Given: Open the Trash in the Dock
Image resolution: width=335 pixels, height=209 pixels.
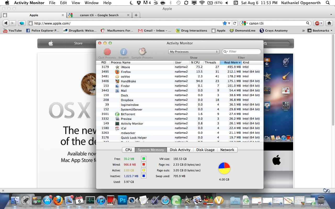Looking at the screenshot, I should click(321, 200).
